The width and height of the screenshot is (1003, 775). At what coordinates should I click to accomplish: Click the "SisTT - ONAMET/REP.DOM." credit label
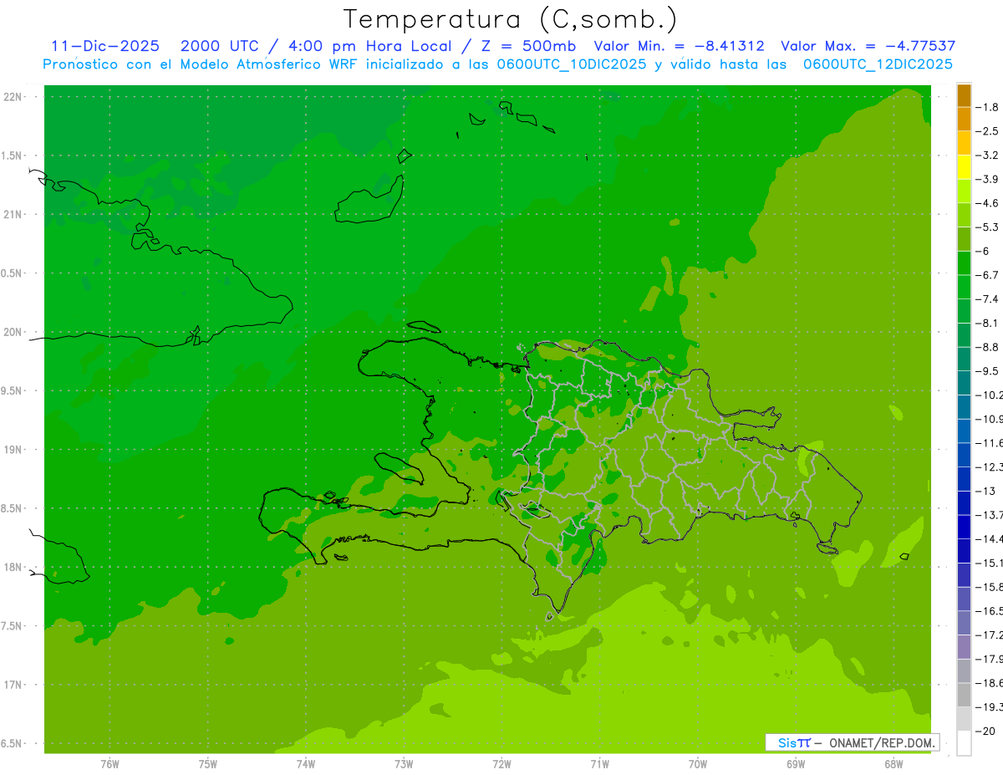point(853,742)
